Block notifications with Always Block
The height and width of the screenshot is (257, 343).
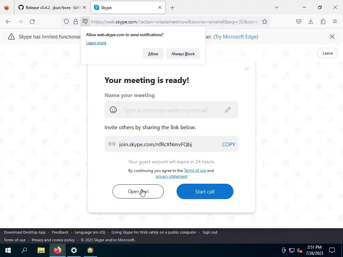click(x=183, y=54)
